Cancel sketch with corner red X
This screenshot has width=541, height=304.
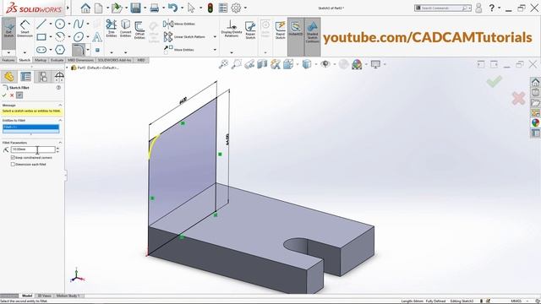[518, 99]
